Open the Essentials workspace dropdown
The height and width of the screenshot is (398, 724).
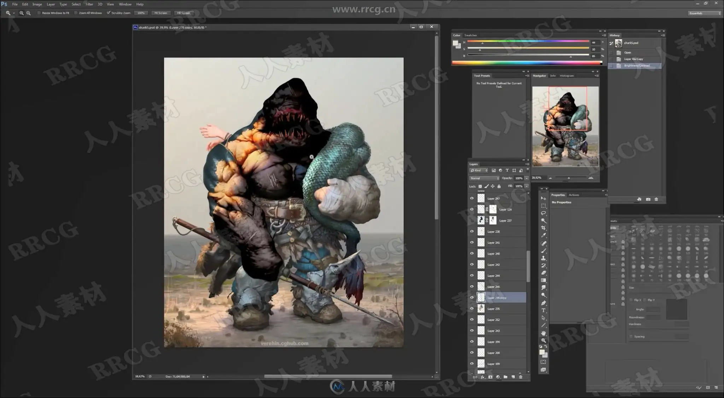(704, 13)
